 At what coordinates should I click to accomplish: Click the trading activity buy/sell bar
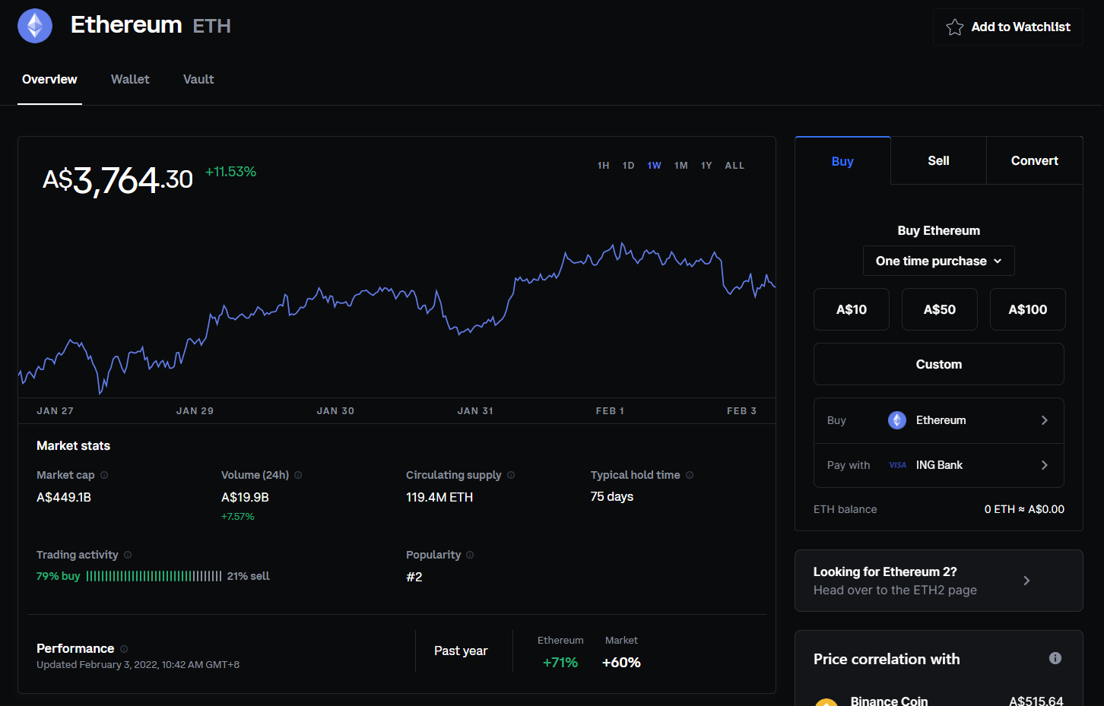click(x=154, y=576)
